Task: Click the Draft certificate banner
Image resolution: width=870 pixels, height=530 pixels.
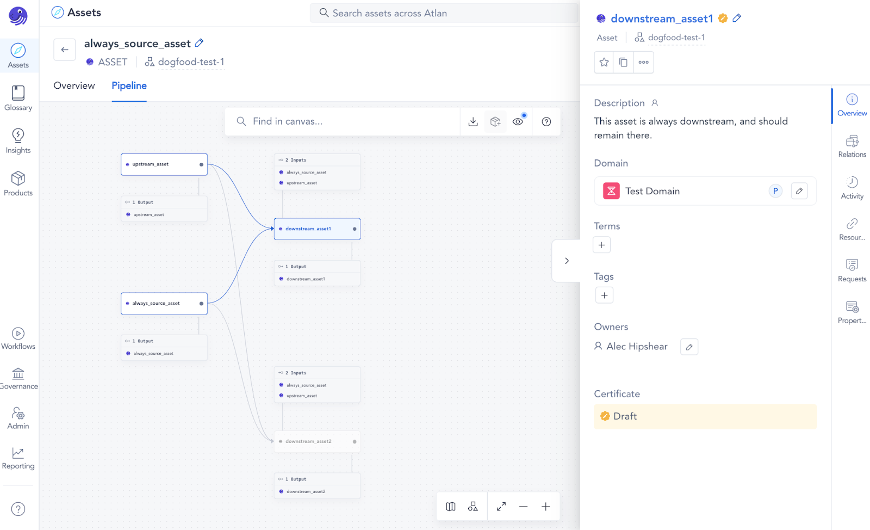Action: [705, 416]
